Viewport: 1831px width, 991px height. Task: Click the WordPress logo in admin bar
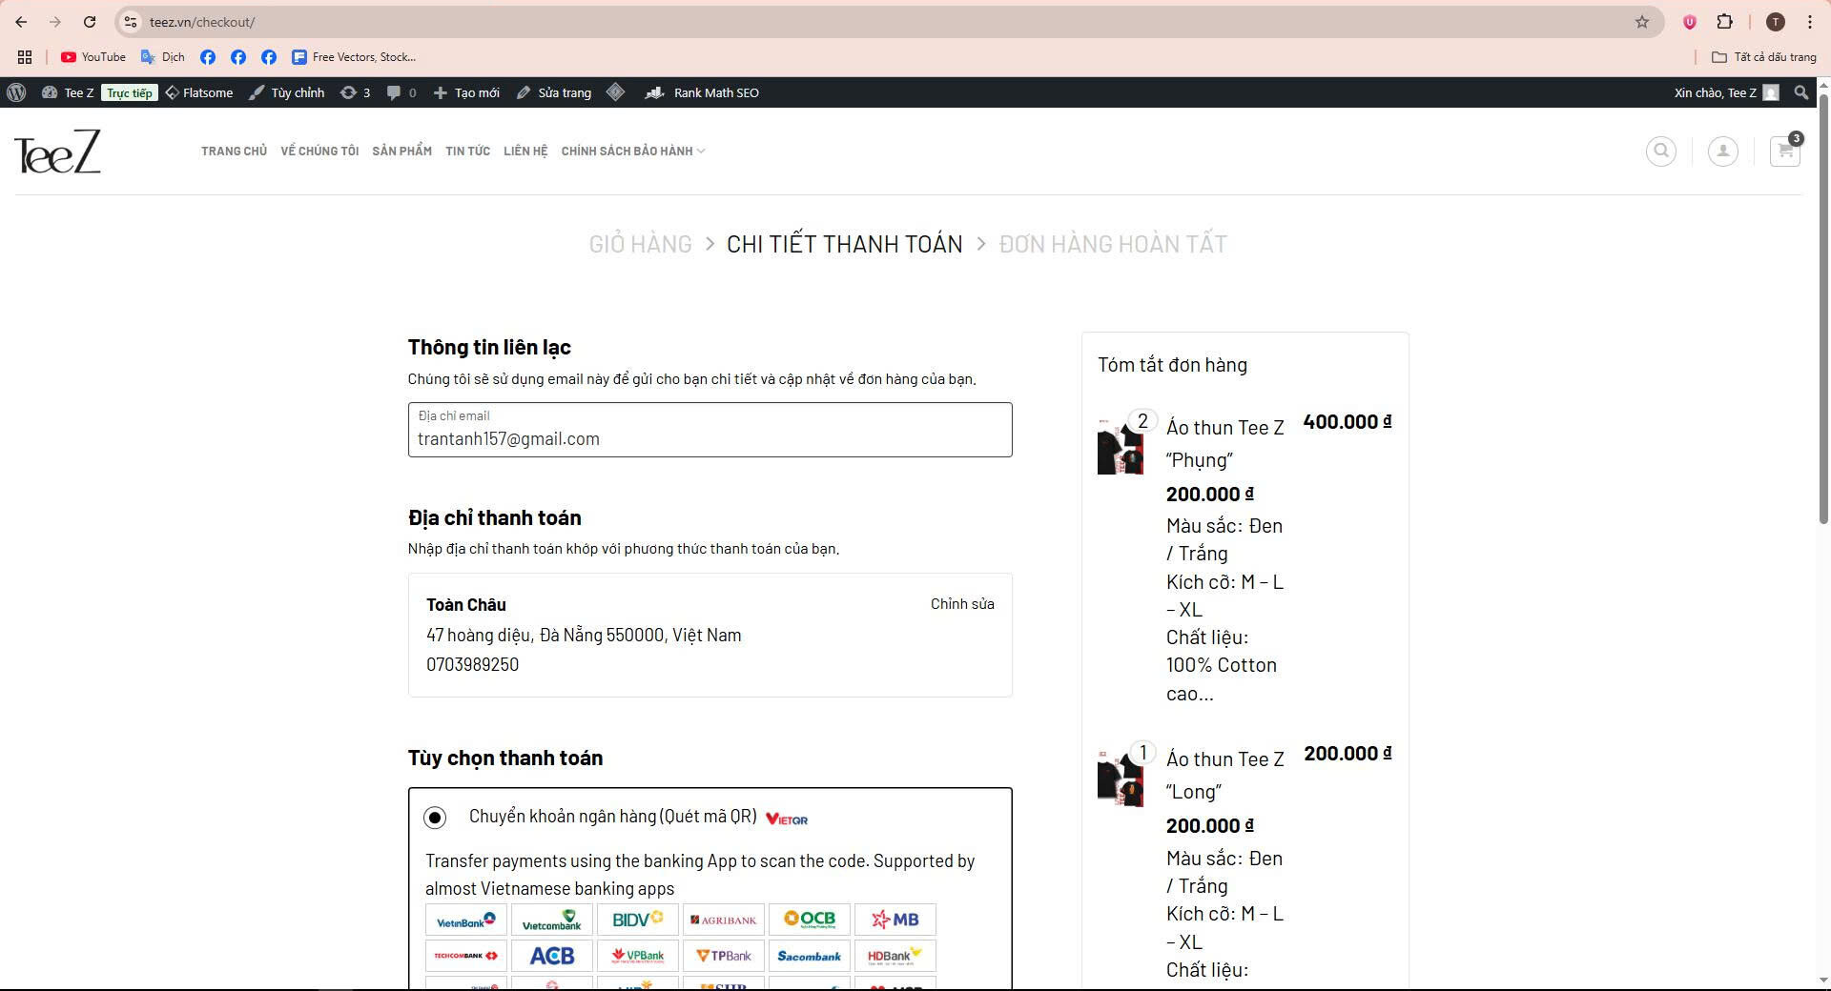click(x=16, y=92)
